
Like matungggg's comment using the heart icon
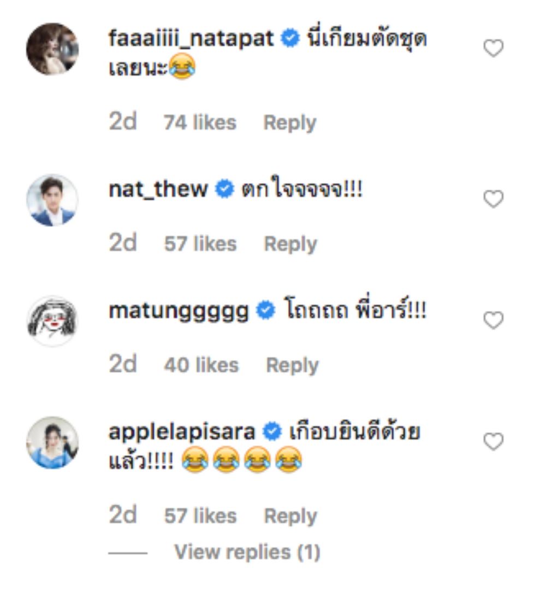click(494, 321)
